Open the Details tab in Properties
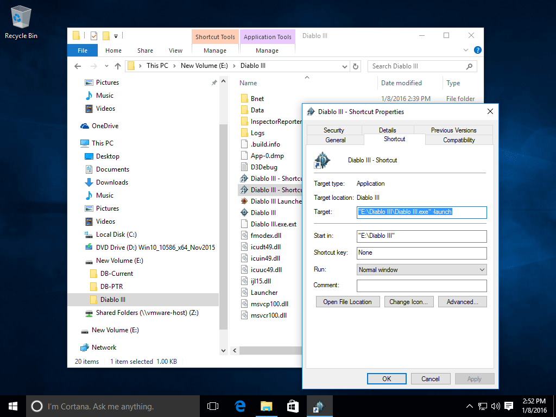This screenshot has height=417, width=556. click(x=387, y=130)
